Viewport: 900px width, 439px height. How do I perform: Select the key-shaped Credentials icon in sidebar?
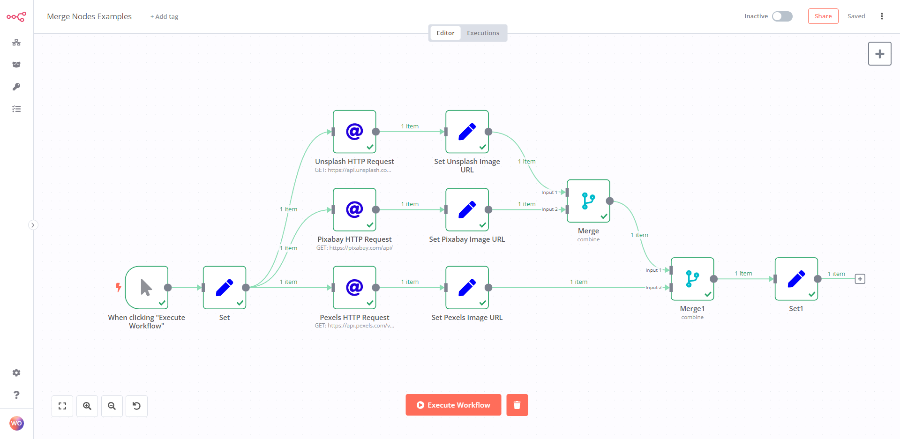click(16, 87)
